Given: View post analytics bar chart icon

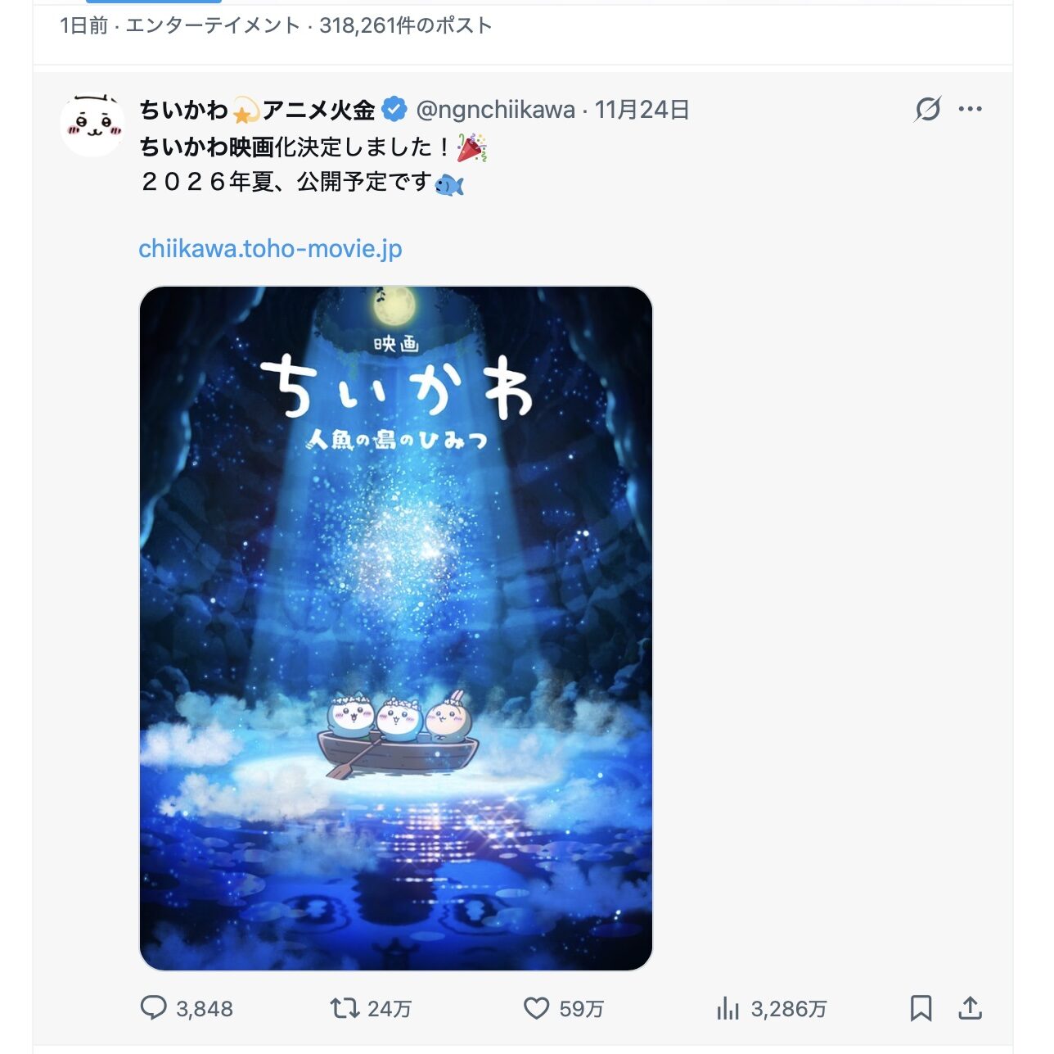Looking at the screenshot, I should [x=727, y=1009].
